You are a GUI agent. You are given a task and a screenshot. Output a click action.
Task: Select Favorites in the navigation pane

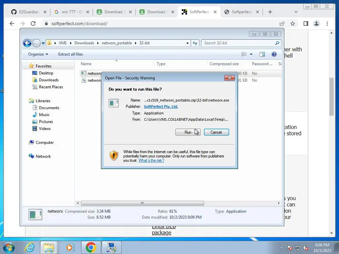[43, 66]
